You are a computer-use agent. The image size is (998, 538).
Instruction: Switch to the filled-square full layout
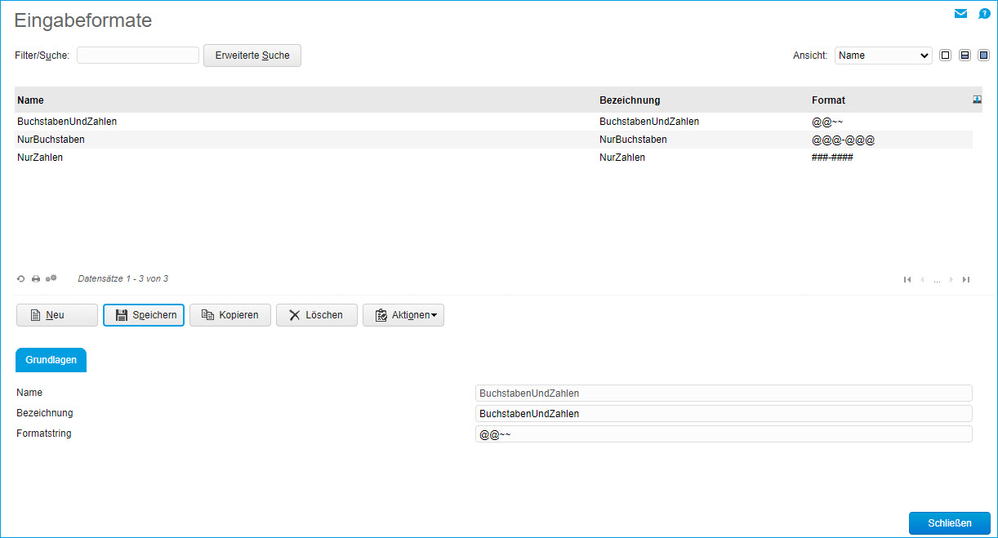983,56
